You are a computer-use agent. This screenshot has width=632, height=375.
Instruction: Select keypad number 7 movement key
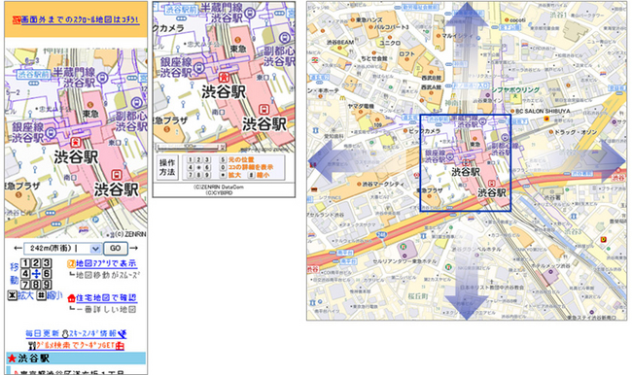tap(25, 285)
